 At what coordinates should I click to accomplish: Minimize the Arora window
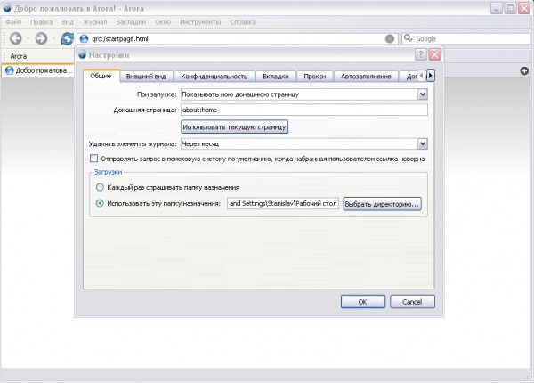497,8
